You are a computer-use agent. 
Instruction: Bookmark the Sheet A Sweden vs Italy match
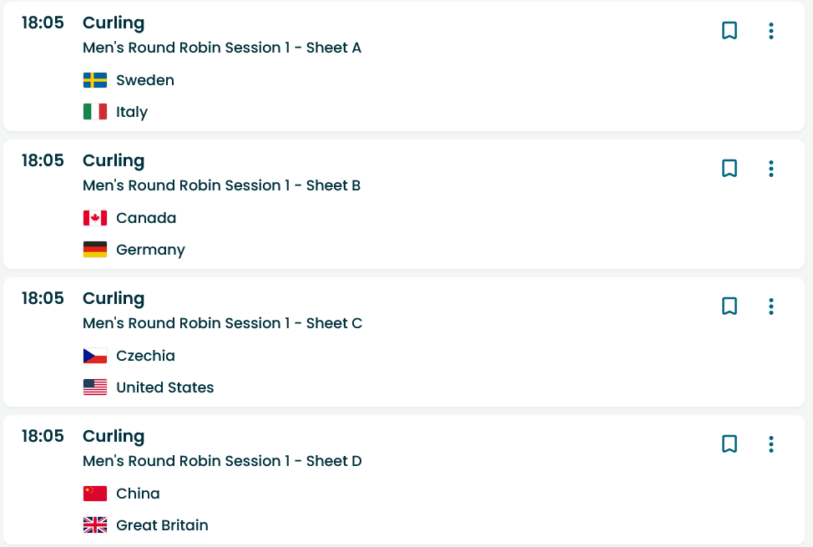(730, 31)
